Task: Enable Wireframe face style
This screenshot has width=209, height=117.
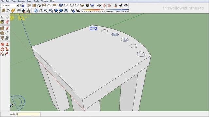Action: 72,6
